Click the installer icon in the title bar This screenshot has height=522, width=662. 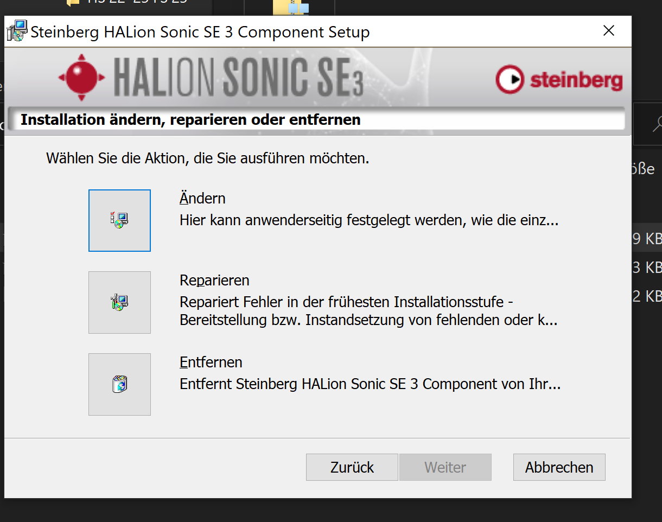pyautogui.click(x=17, y=31)
